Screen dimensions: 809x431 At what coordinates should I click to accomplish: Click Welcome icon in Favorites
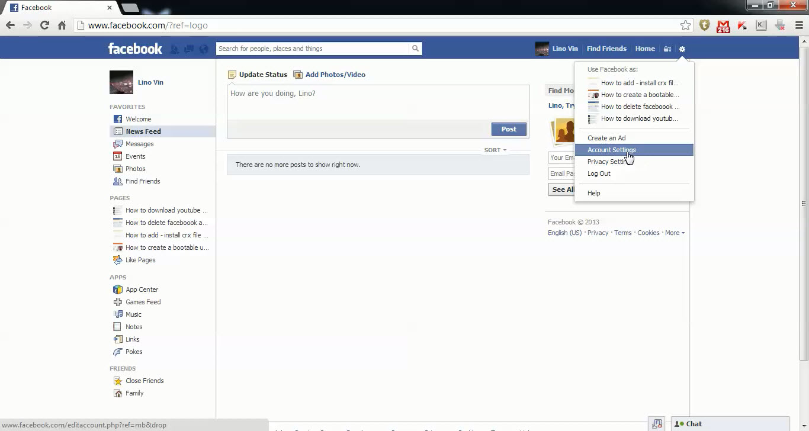tap(118, 119)
